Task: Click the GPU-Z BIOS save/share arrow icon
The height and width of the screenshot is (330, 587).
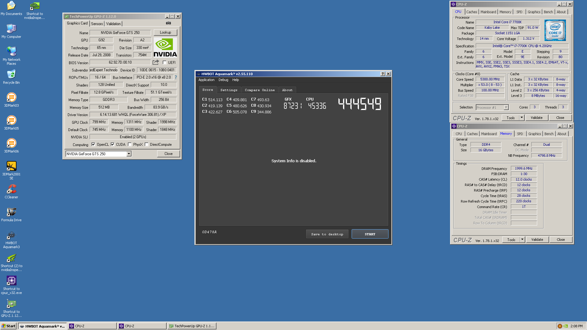Action: tap(156, 62)
